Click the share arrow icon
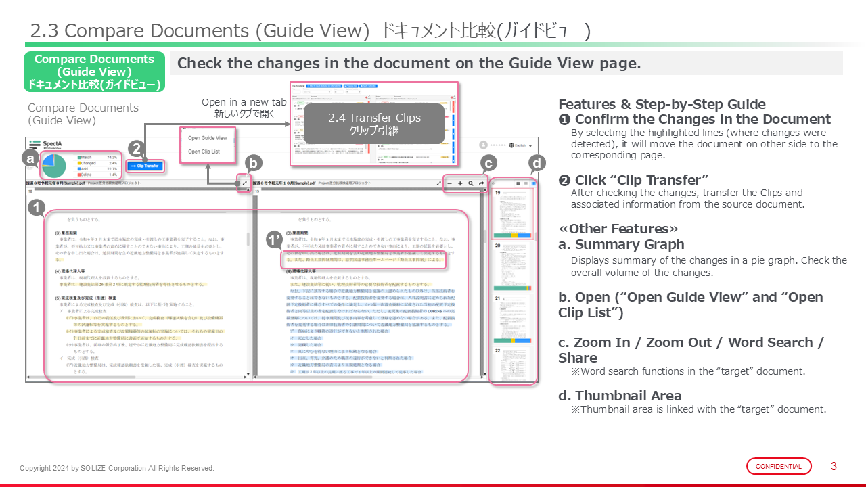Screen dimensions: 866x487 click(482, 183)
